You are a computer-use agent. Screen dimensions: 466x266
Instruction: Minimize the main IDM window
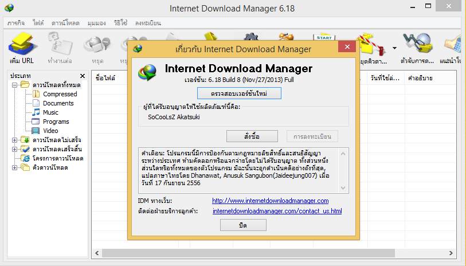(413, 6)
